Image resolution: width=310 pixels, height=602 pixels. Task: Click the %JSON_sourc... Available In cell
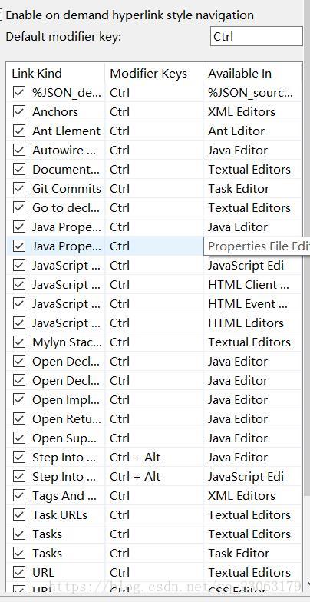(x=250, y=92)
